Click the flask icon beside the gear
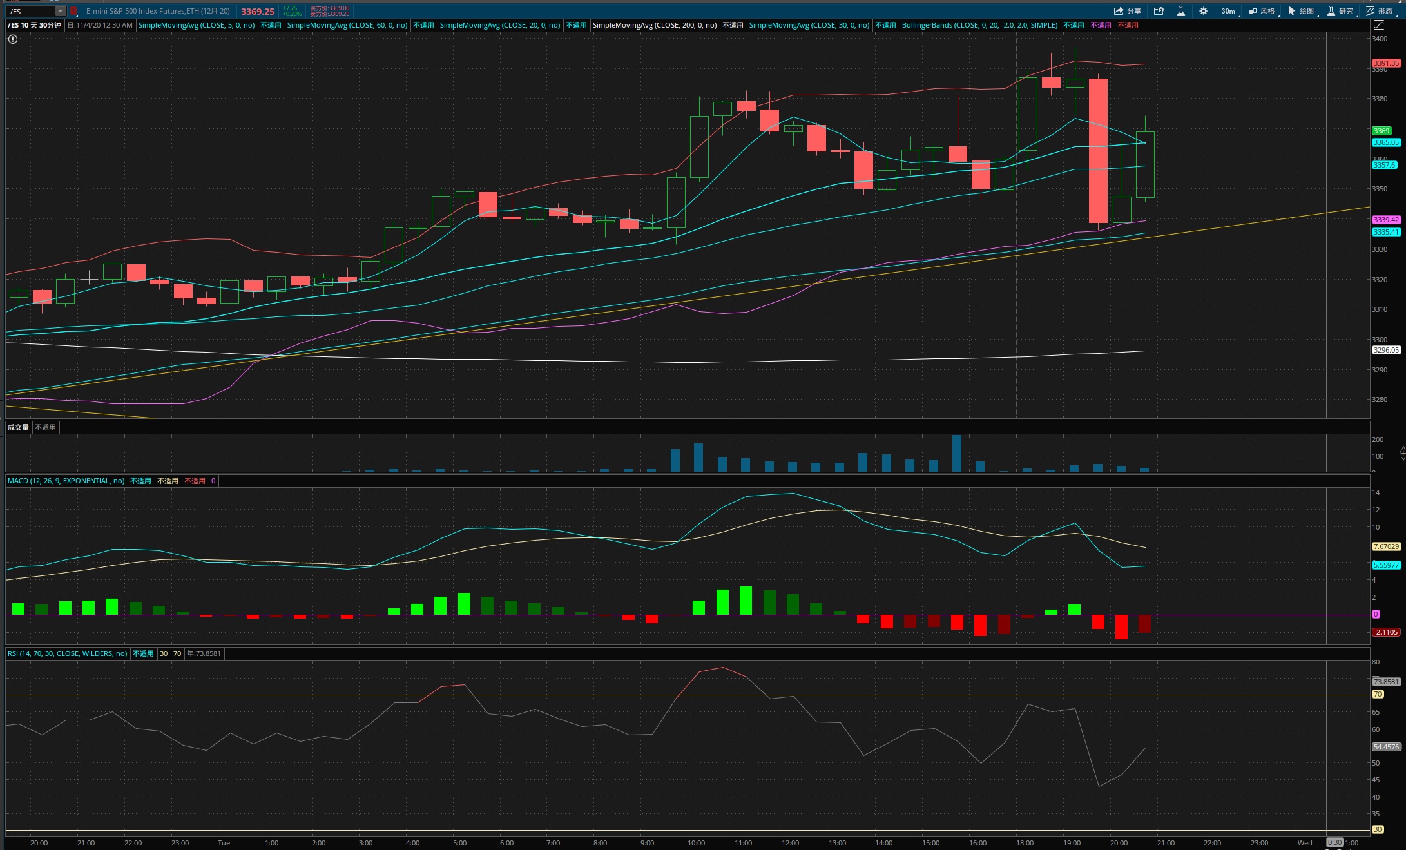Image resolution: width=1406 pixels, height=850 pixels. click(1181, 11)
